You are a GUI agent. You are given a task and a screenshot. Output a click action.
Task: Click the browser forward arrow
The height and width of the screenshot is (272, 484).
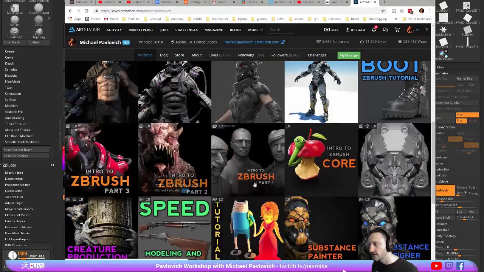coord(78,11)
